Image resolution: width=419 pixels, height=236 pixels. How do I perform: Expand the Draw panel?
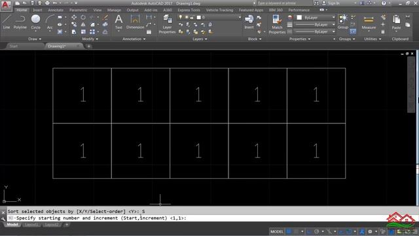[35, 39]
